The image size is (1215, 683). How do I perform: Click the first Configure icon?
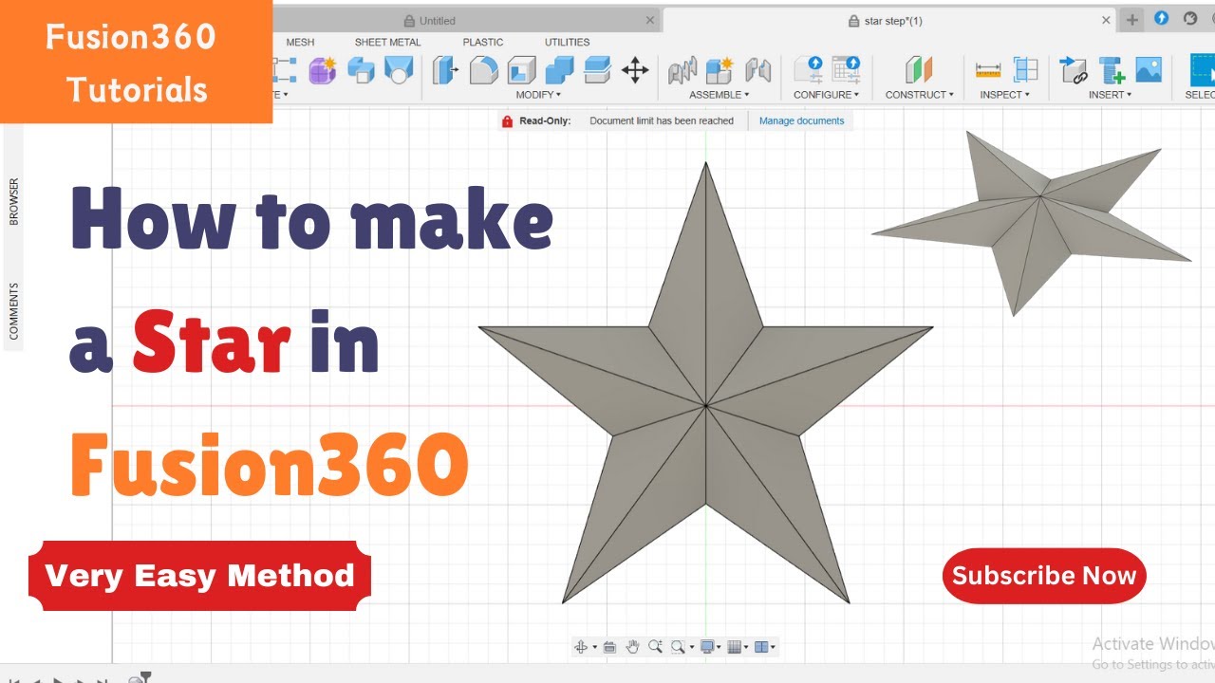click(809, 69)
